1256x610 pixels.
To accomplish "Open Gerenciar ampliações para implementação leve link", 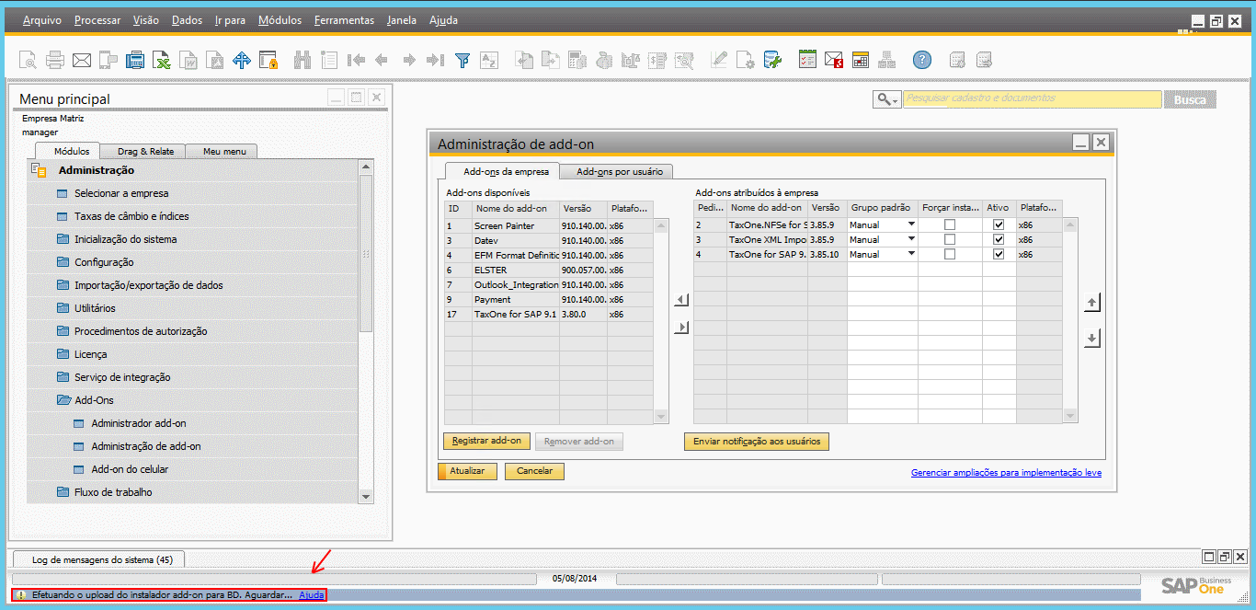I will click(1006, 473).
